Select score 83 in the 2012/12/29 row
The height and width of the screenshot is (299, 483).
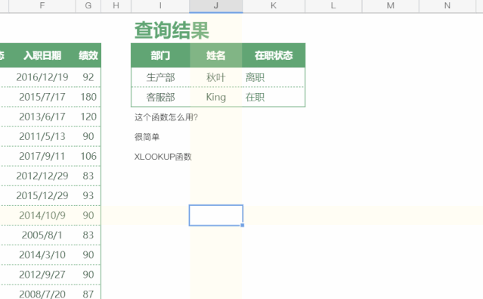pos(88,176)
